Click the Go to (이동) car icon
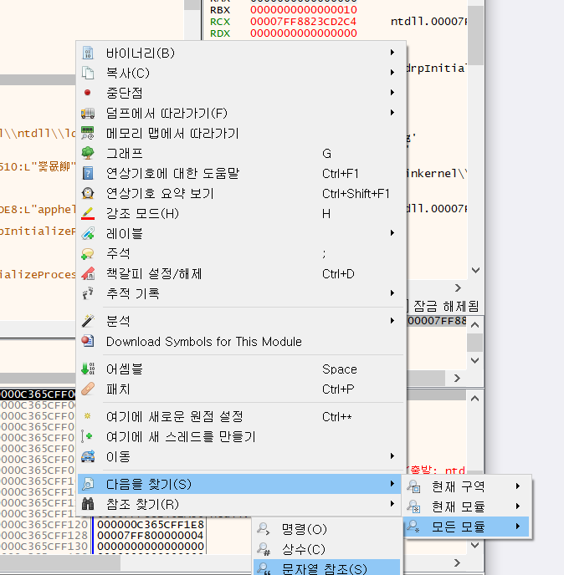Screen dimensions: 564x575 (x=88, y=456)
